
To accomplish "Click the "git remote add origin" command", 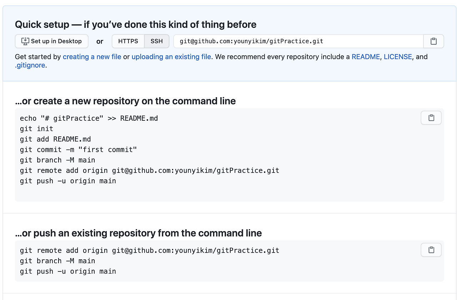I will [149, 170].
